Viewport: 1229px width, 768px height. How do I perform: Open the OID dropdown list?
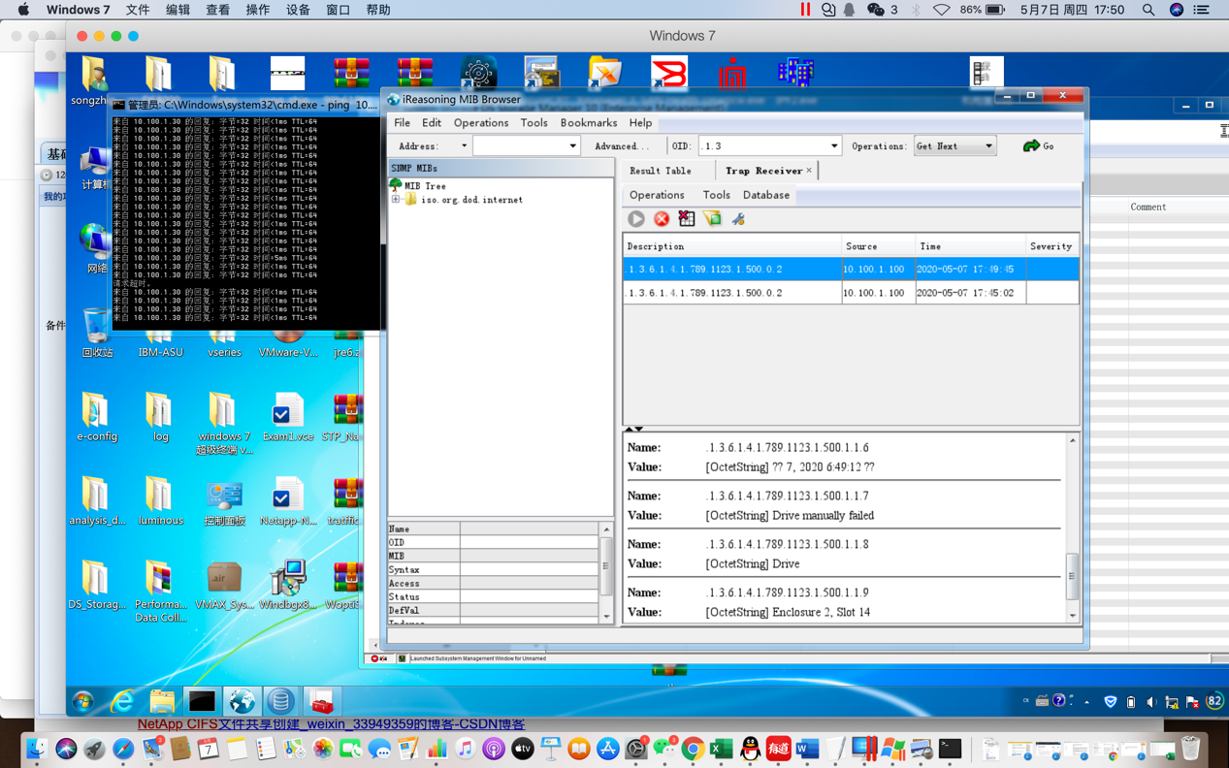point(833,146)
